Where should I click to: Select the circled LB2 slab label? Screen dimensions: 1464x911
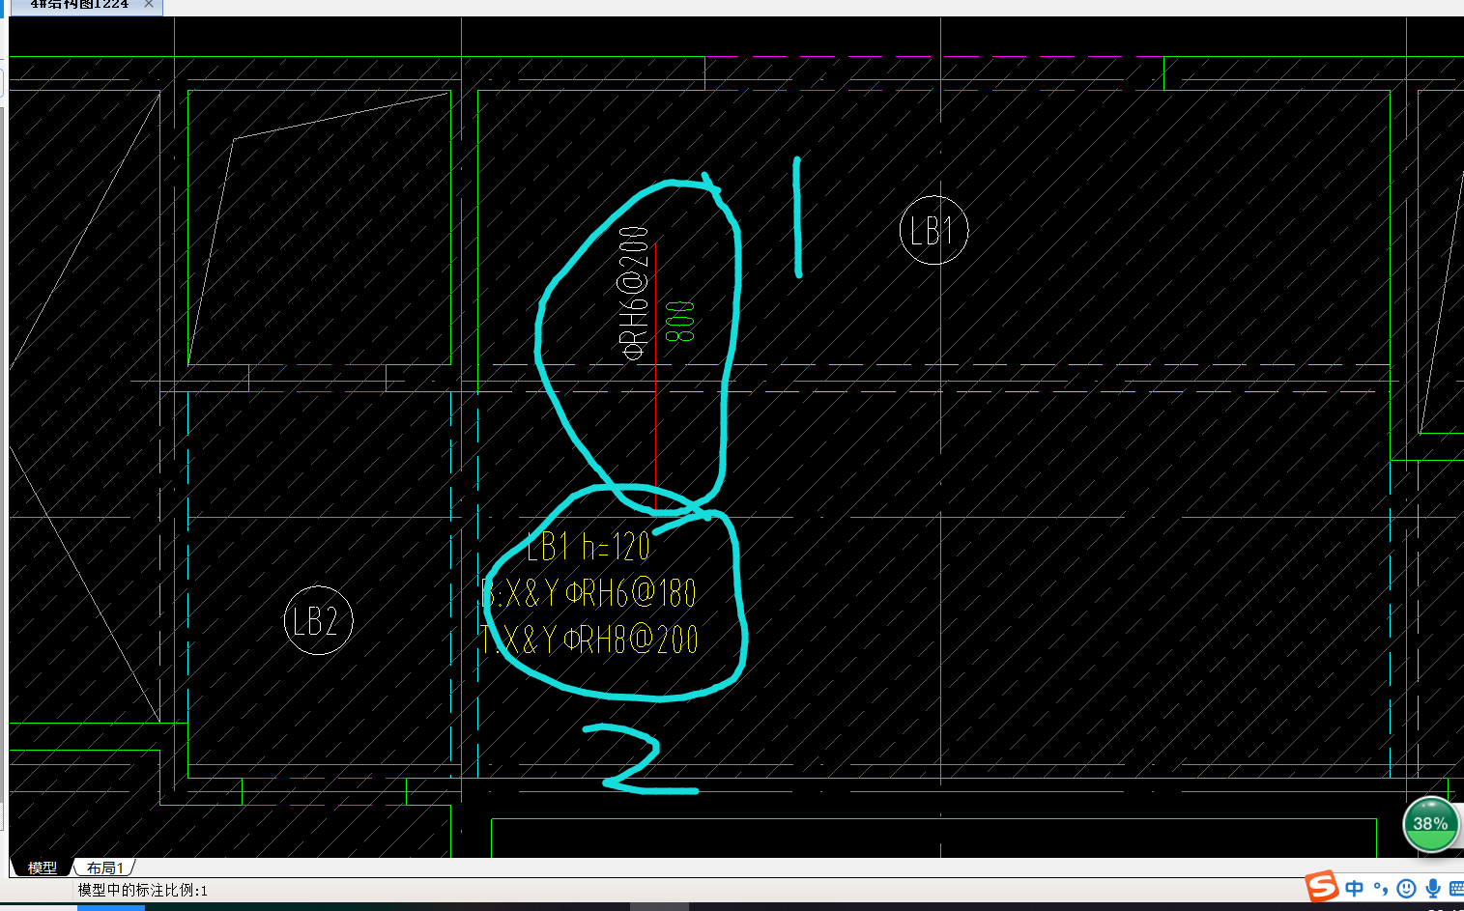click(x=318, y=620)
